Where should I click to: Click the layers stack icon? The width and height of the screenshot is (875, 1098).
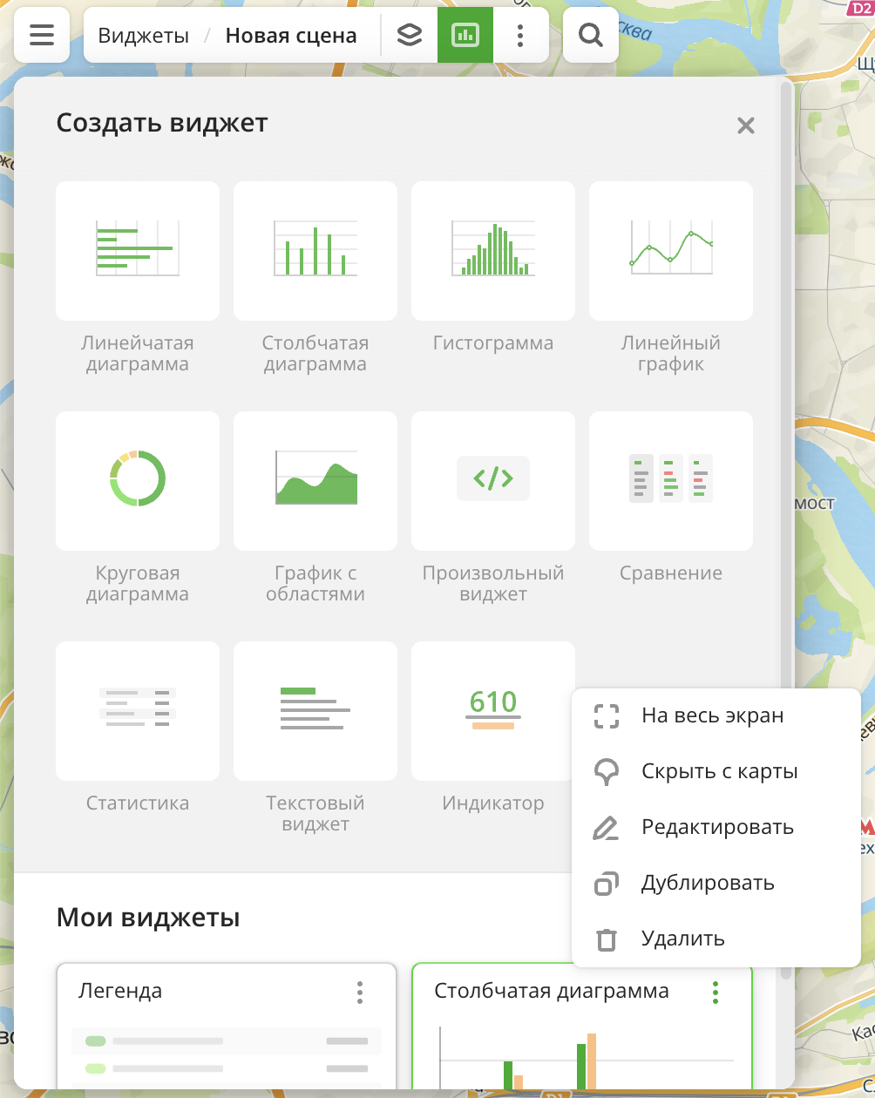coord(410,35)
